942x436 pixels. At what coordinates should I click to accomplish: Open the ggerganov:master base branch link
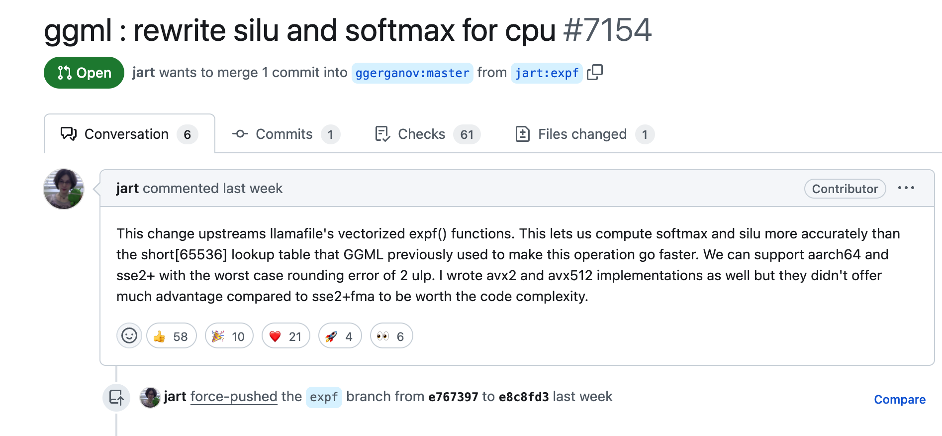click(x=412, y=73)
